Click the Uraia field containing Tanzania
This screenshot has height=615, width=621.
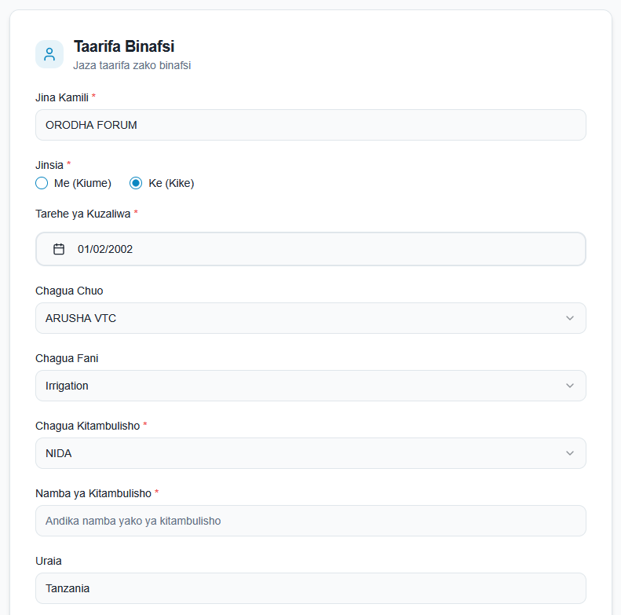310,588
